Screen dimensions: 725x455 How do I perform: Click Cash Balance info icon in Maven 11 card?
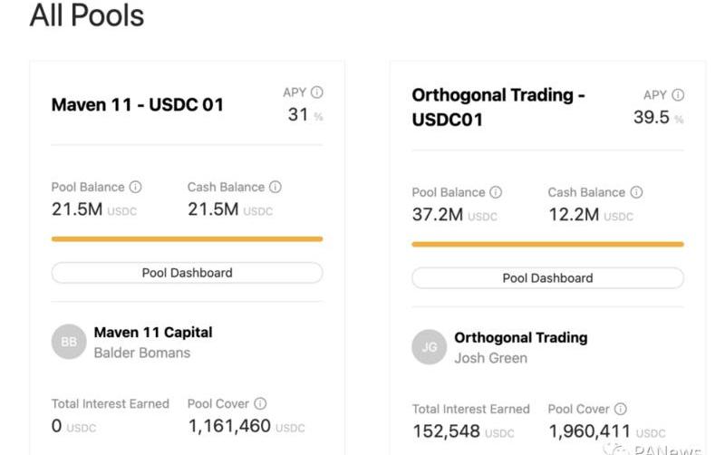(275, 187)
